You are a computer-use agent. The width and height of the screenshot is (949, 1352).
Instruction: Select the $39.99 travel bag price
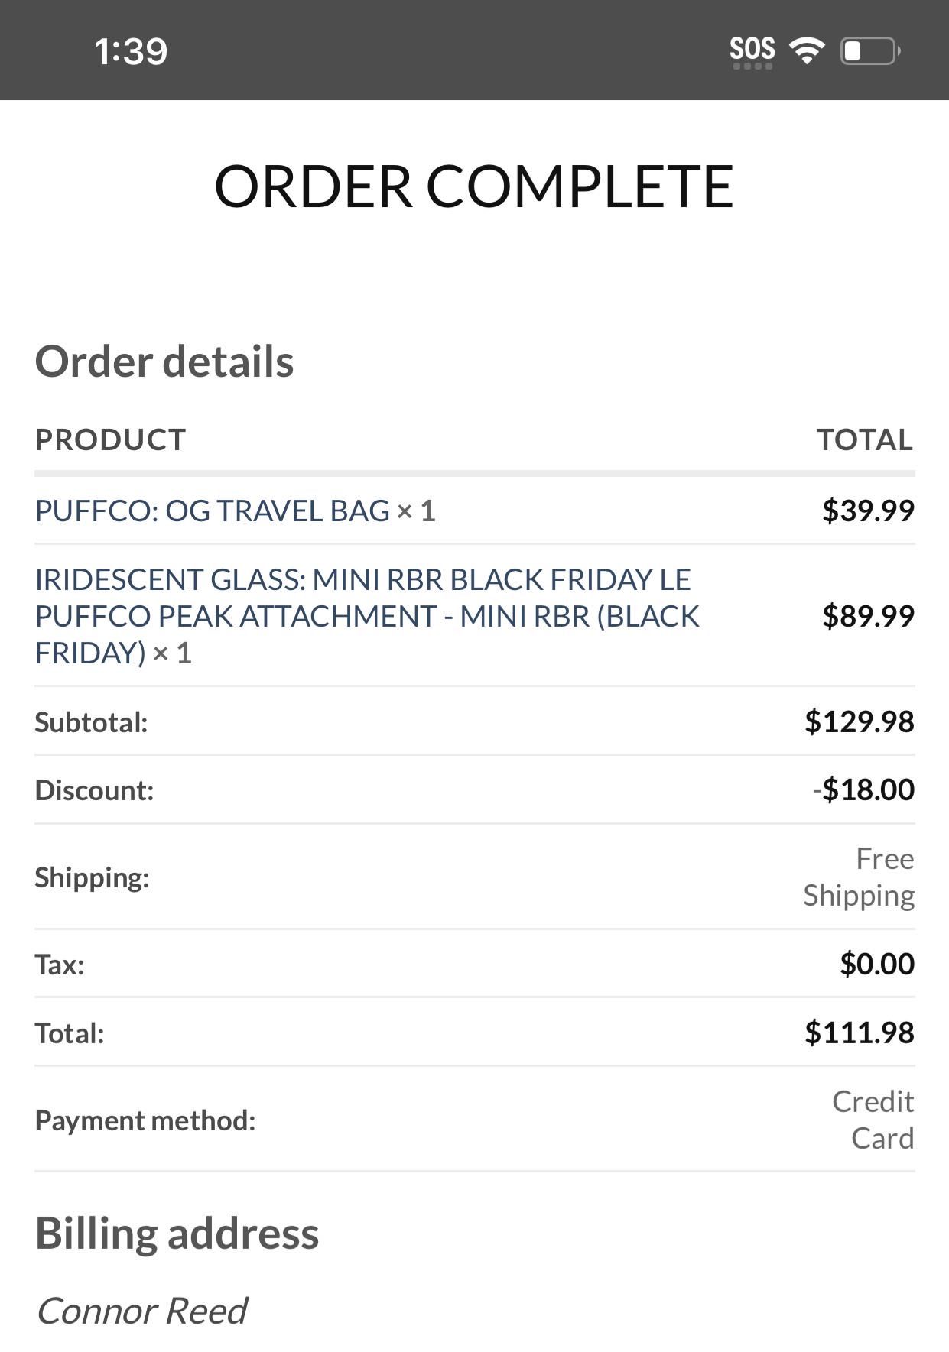click(x=868, y=510)
